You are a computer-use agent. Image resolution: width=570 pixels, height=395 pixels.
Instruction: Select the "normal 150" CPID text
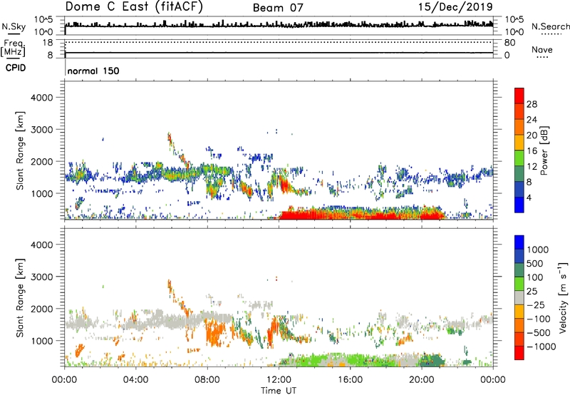click(x=93, y=71)
